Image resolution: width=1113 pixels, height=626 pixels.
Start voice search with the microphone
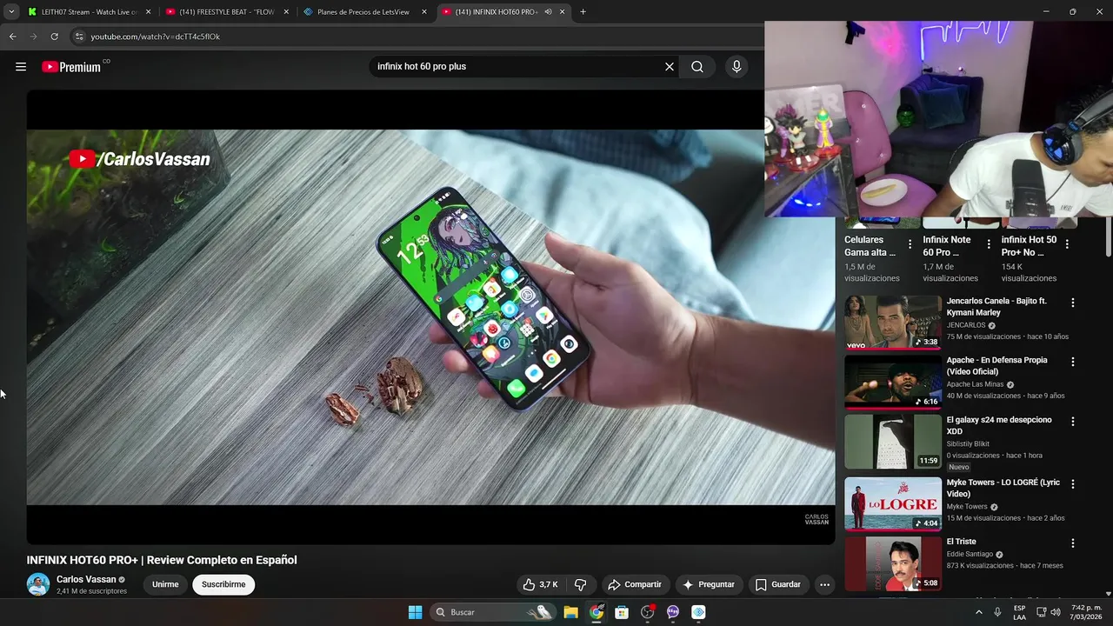click(x=736, y=67)
